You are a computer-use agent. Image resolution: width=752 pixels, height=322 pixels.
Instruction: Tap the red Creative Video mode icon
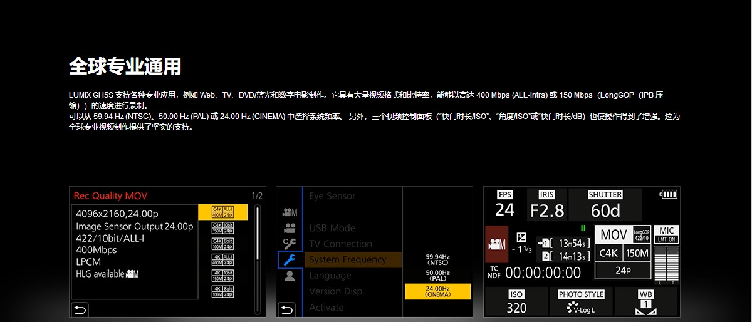tap(497, 244)
